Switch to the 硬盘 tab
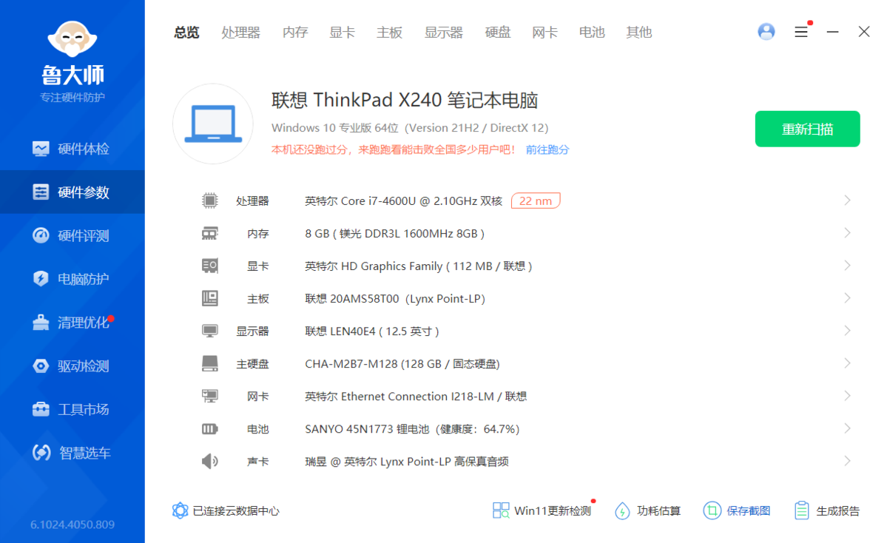Image resolution: width=887 pixels, height=543 pixels. (498, 33)
